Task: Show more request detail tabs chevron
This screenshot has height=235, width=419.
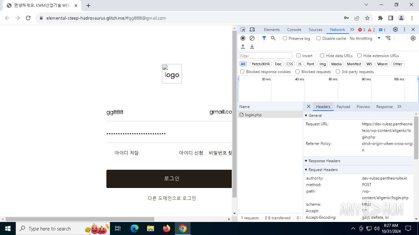Action: 399,106
